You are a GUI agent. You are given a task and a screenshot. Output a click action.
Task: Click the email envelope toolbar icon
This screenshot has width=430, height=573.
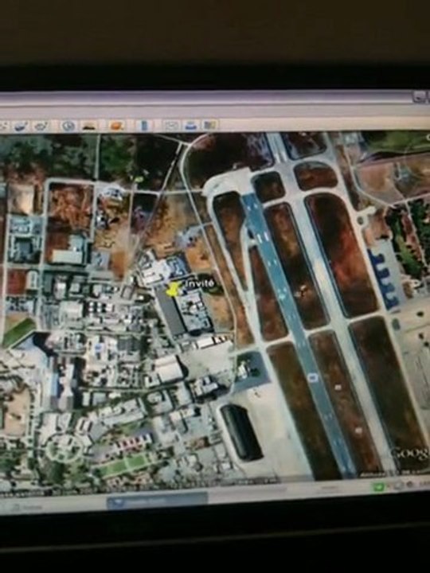pos(170,126)
